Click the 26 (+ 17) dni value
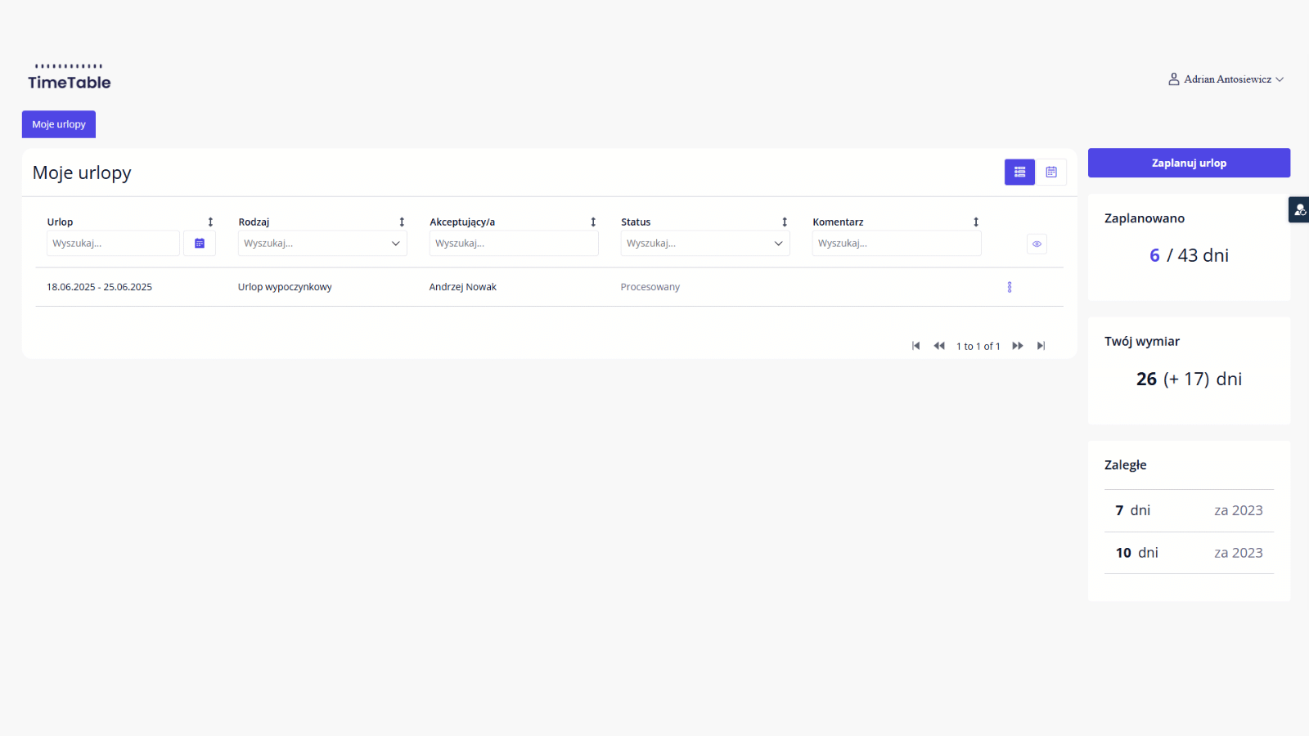 pos(1189,379)
